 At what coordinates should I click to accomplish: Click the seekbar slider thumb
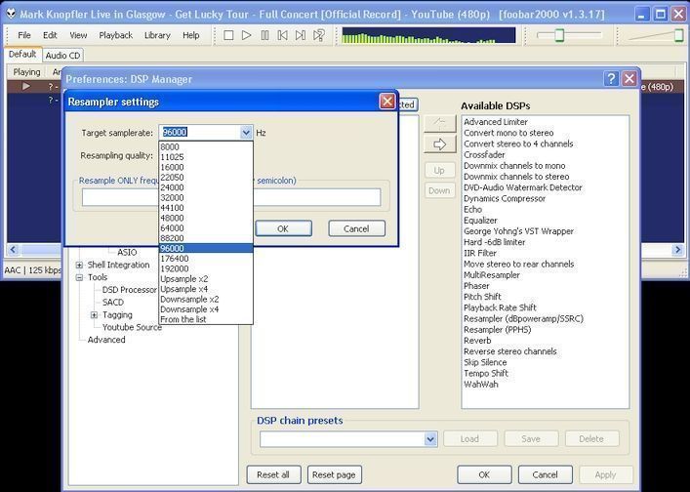click(559, 35)
